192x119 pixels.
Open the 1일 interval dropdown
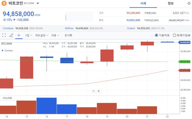pos(28,35)
